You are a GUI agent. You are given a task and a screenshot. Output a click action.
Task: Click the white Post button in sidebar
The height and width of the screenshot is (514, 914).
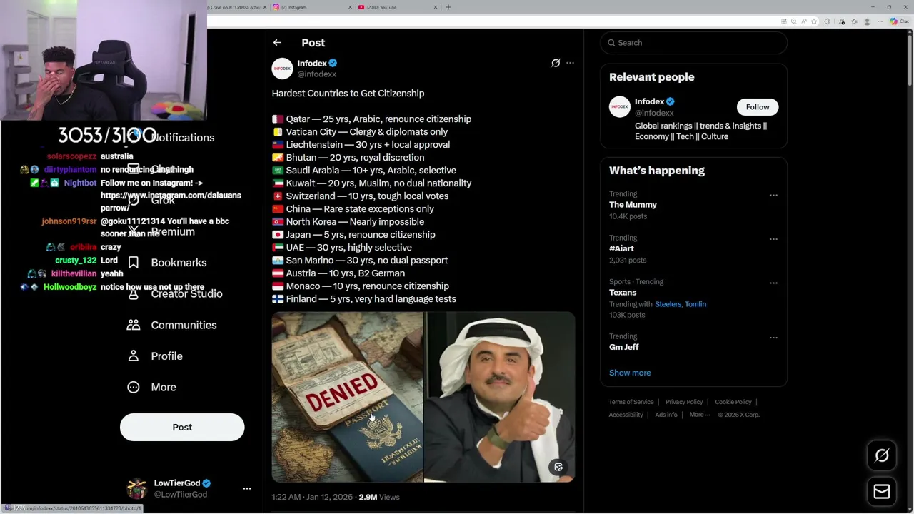pyautogui.click(x=182, y=427)
